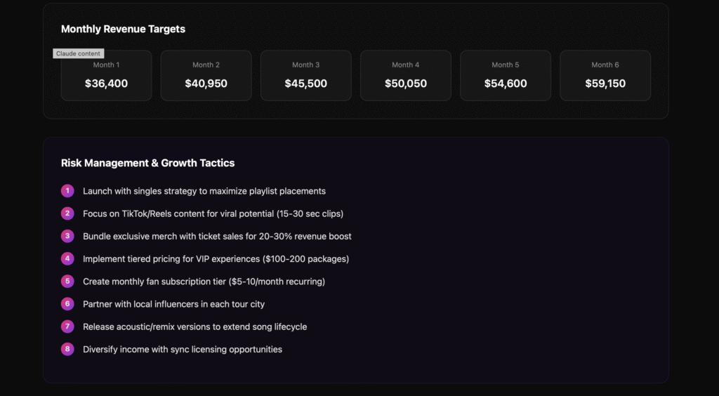Select the number 3 badge icon
The height and width of the screenshot is (396, 719).
tap(67, 236)
